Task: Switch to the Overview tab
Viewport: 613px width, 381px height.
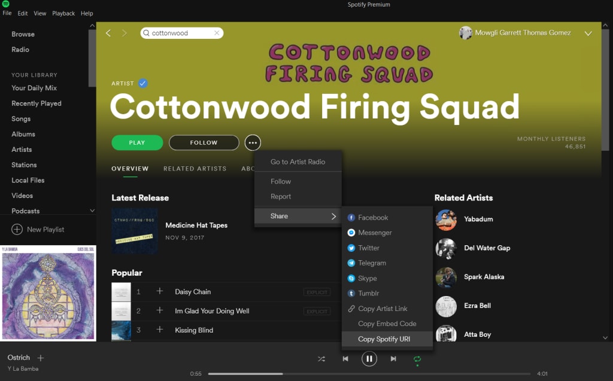Action: 130,169
